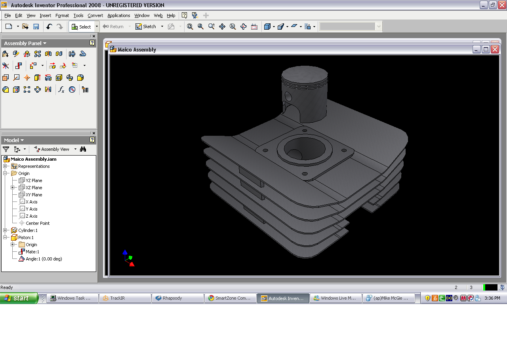Screen dimensions: 507x342
Task: Click the Open file icon
Action: click(x=25, y=27)
